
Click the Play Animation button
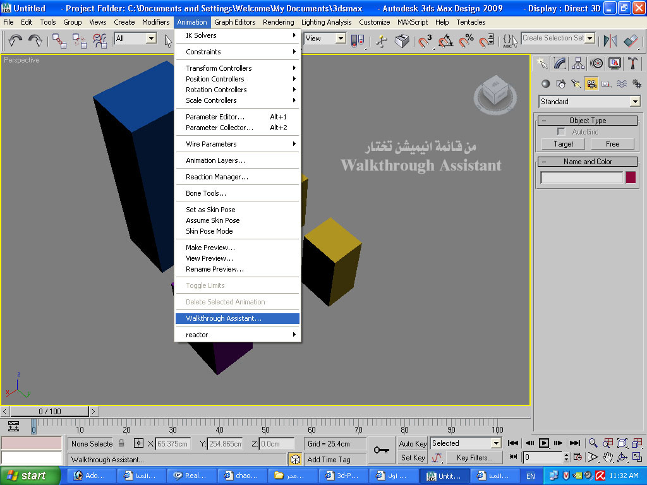544,443
